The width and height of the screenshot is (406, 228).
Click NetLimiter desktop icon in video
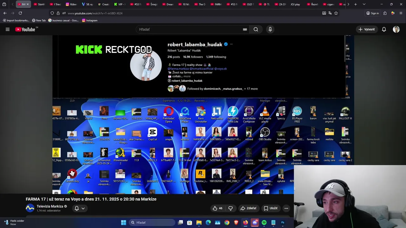217,113
